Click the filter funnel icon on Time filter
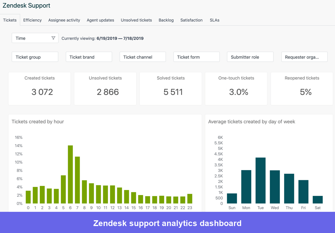The width and height of the screenshot is (335, 233). (x=54, y=38)
